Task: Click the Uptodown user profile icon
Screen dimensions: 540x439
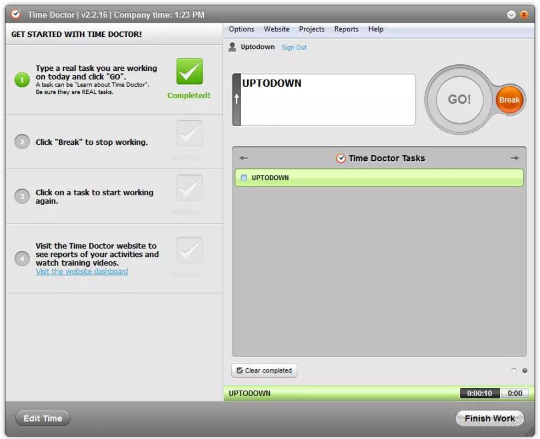Action: [232, 47]
